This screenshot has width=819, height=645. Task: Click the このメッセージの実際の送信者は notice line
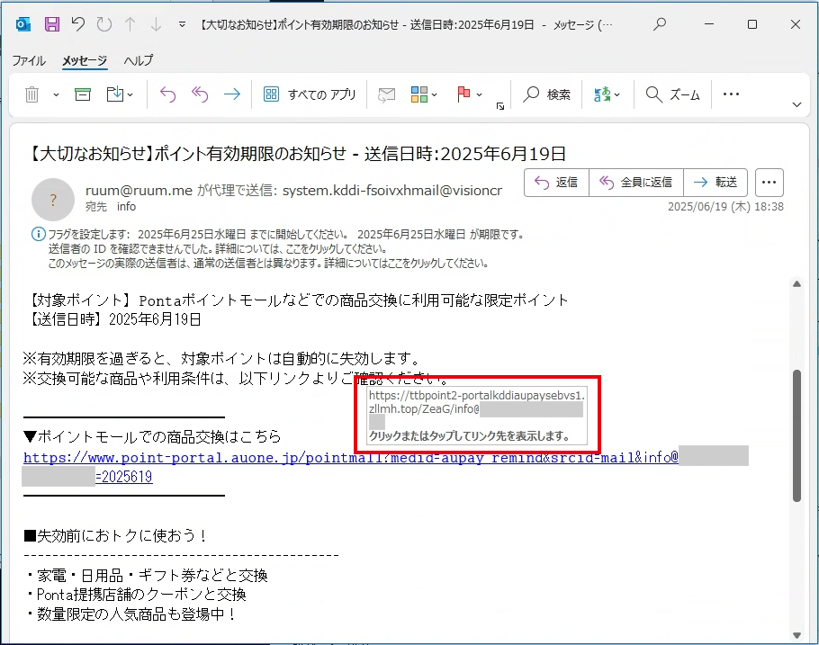coord(268,264)
